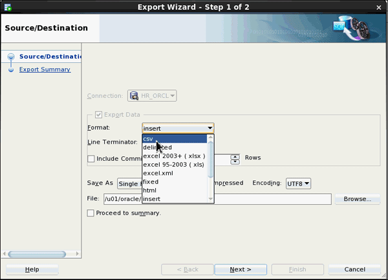This screenshot has height=280, width=388.
Task: Click the Finish button
Action: [297, 270]
